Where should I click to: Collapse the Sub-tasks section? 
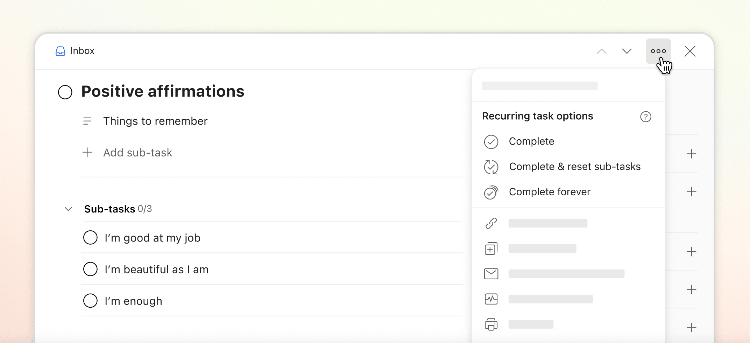coord(68,209)
